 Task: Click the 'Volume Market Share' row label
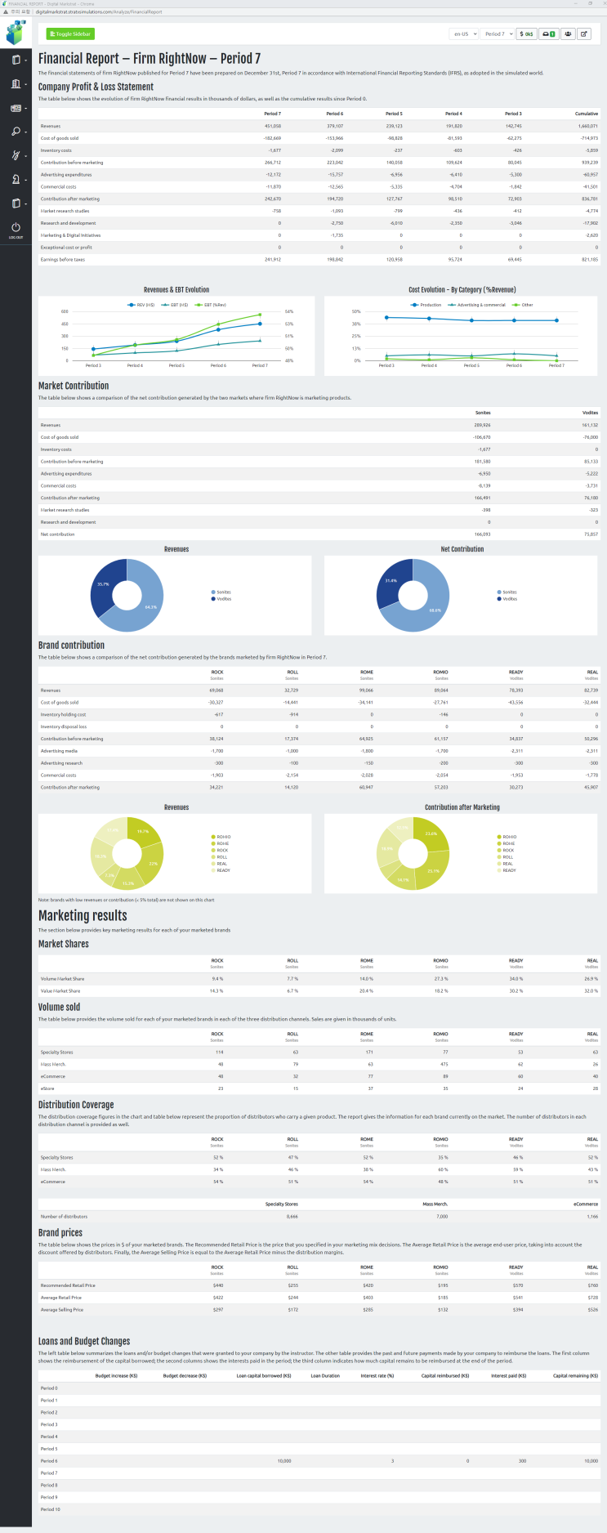(x=63, y=979)
